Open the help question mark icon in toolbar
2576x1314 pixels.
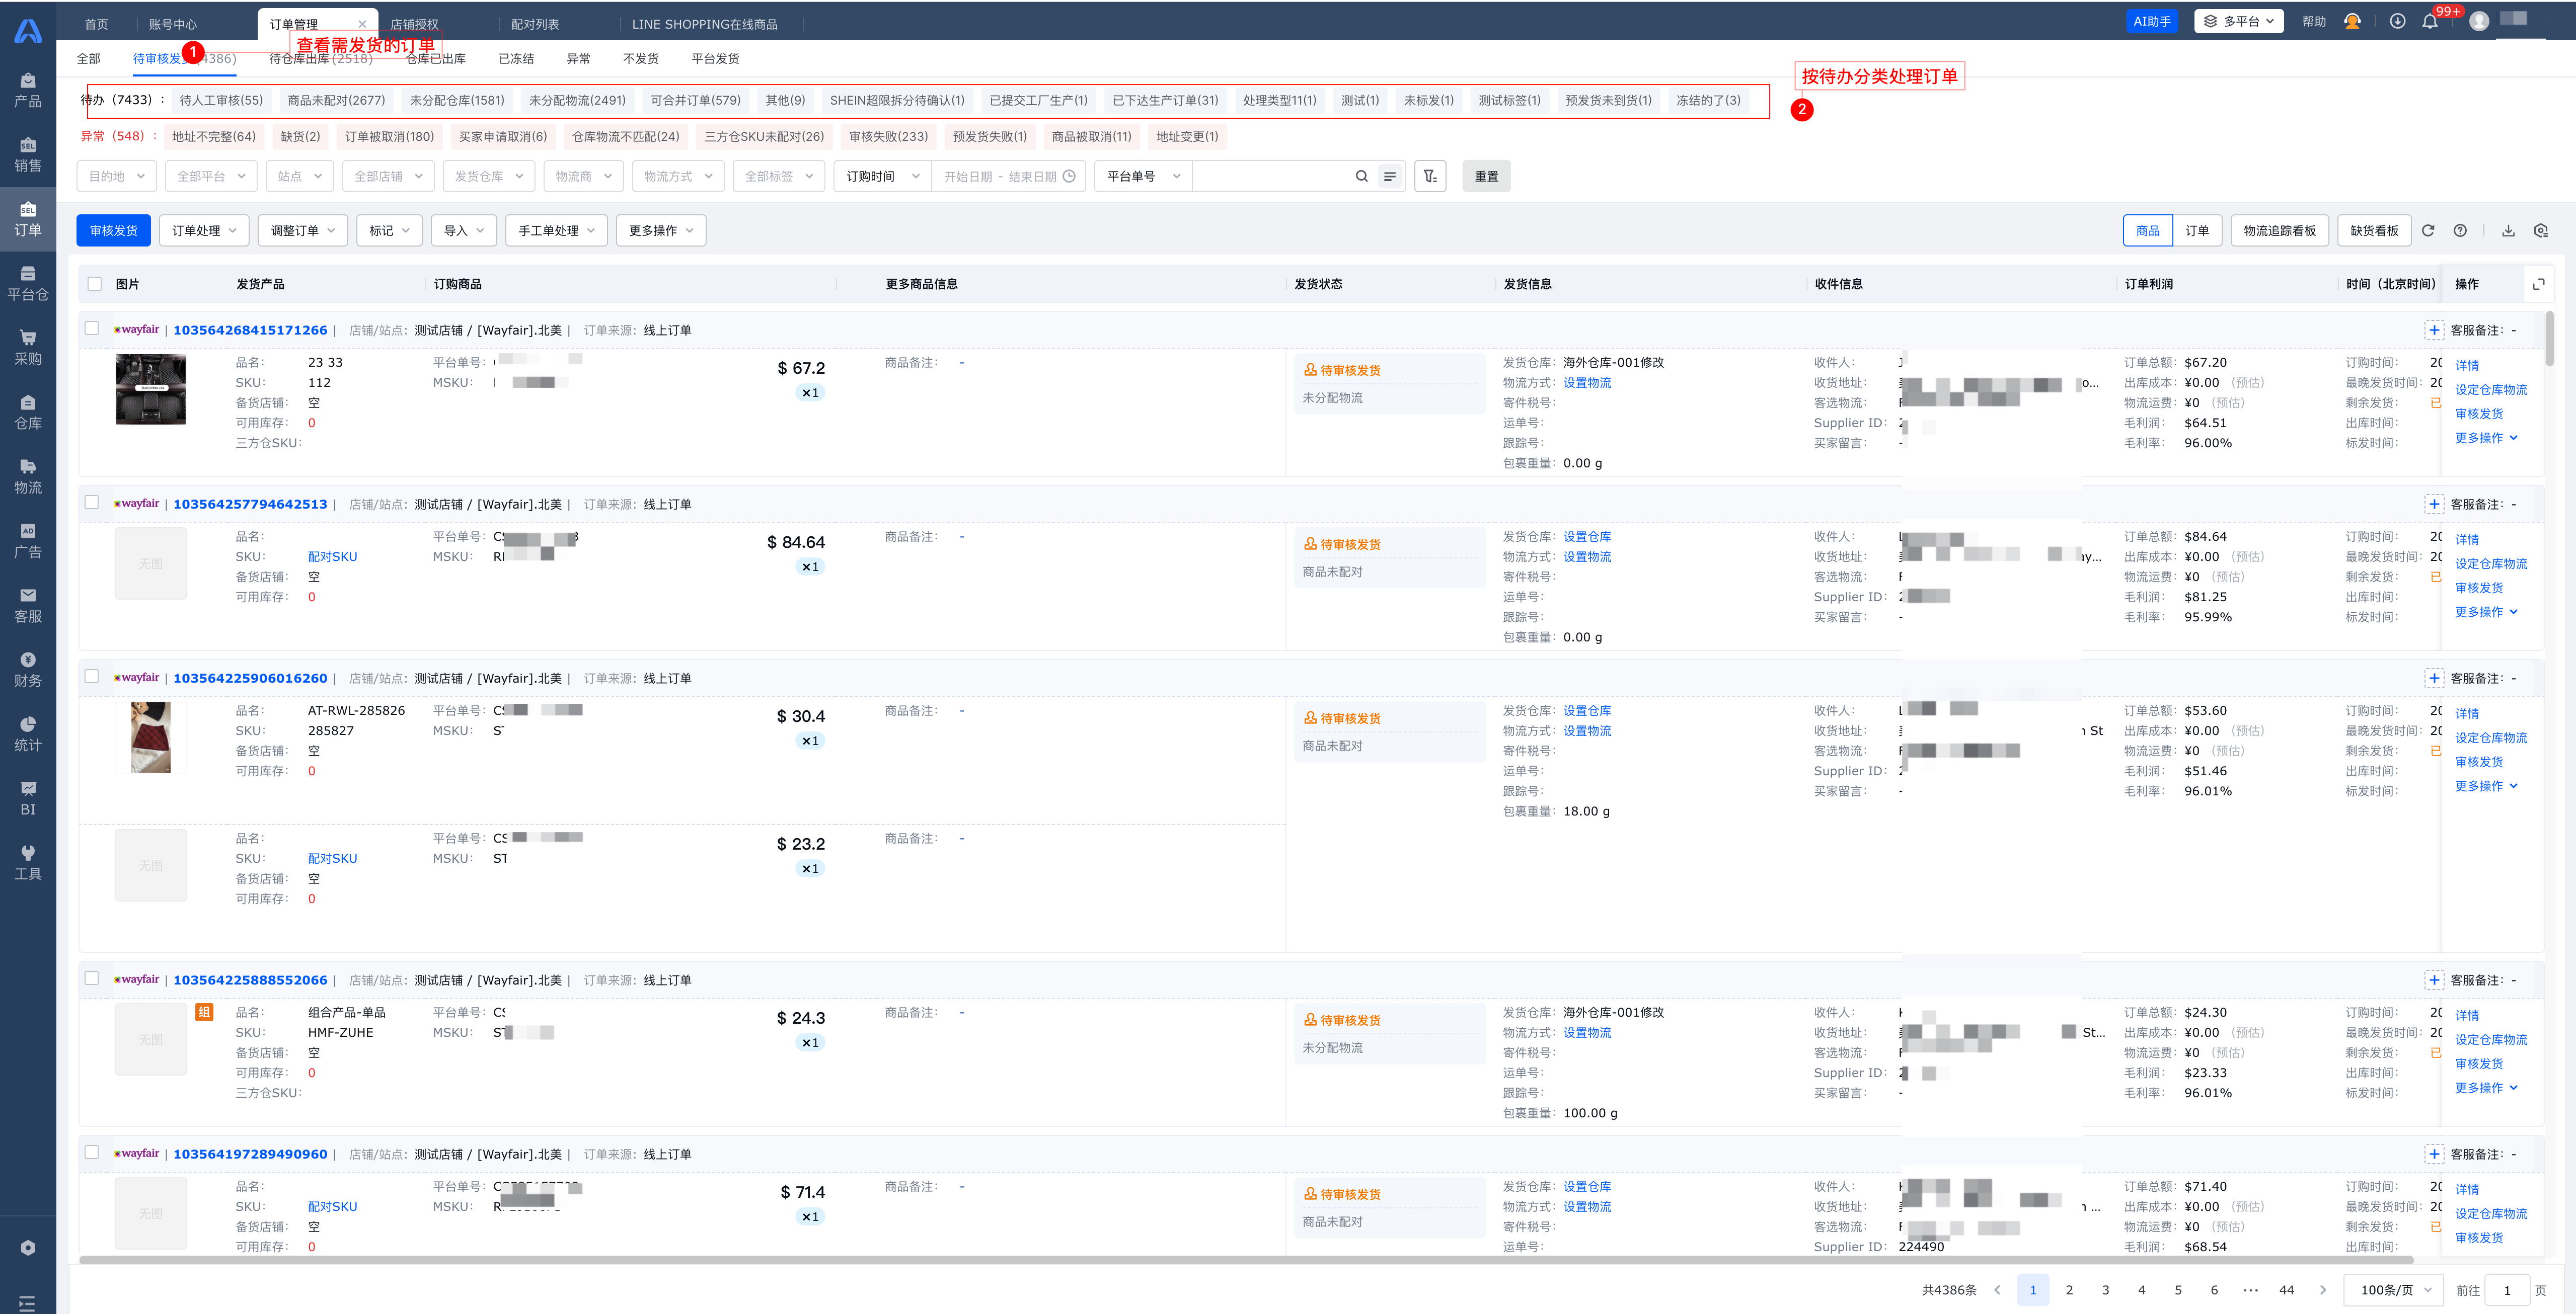click(x=2460, y=230)
